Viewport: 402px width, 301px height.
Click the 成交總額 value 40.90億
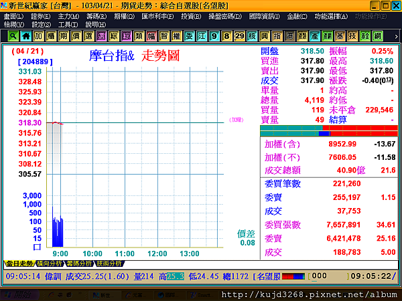click(351, 170)
